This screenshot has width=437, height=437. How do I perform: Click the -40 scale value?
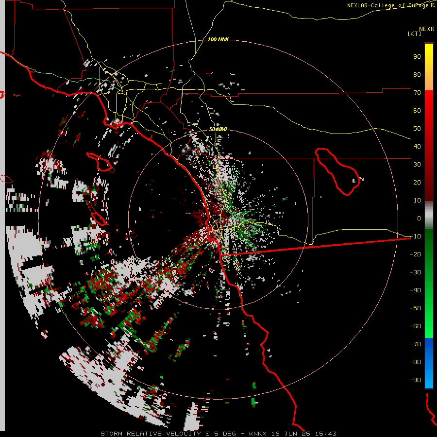415,290
